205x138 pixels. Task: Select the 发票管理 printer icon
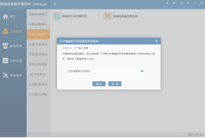(5, 31)
